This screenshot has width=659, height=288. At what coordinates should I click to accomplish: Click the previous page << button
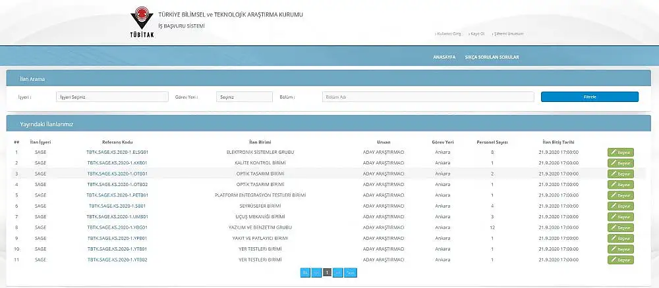click(316, 273)
